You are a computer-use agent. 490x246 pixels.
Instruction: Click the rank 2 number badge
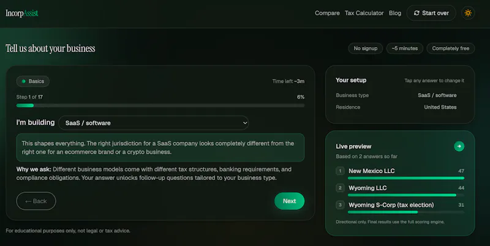[x=340, y=188]
